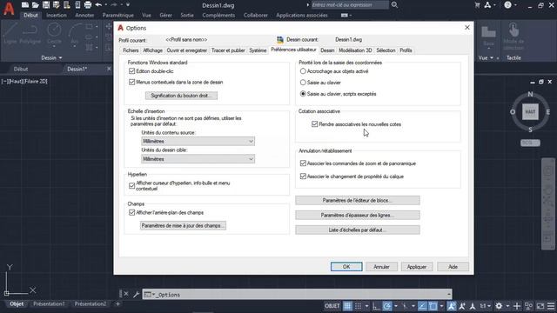Open command line history dropdown arrow
This screenshot has width=557, height=313.
(449, 294)
